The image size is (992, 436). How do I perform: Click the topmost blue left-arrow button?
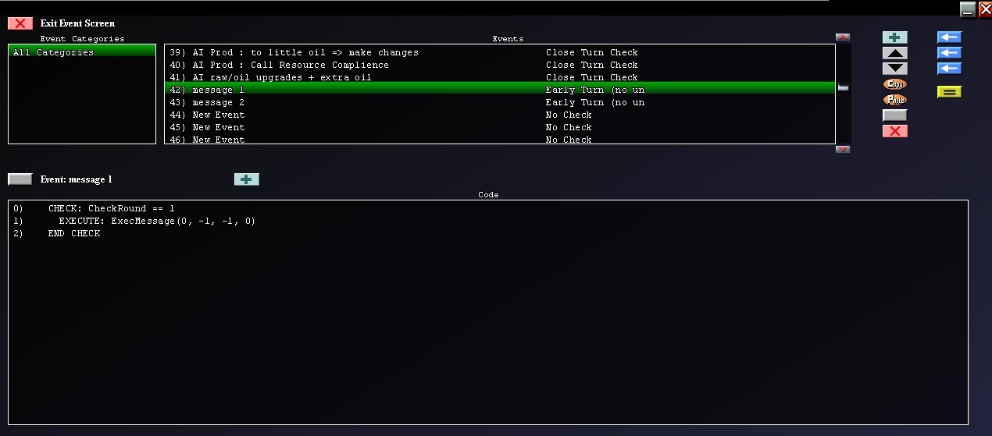pos(950,37)
